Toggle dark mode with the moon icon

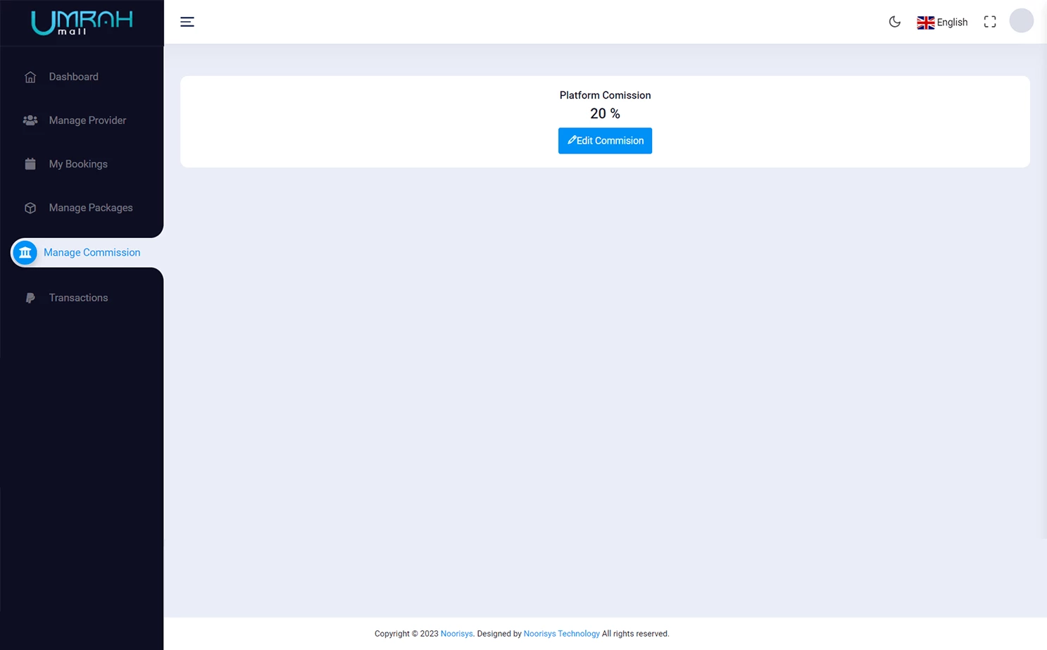[x=894, y=22]
